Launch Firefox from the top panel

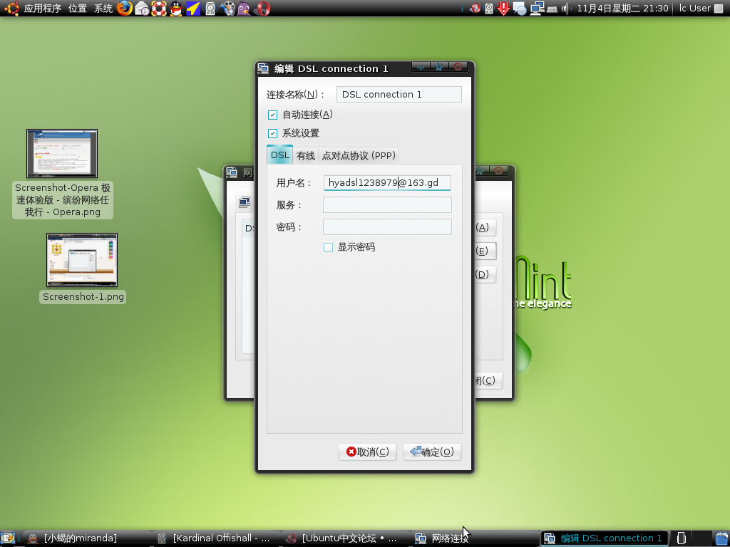tap(124, 9)
